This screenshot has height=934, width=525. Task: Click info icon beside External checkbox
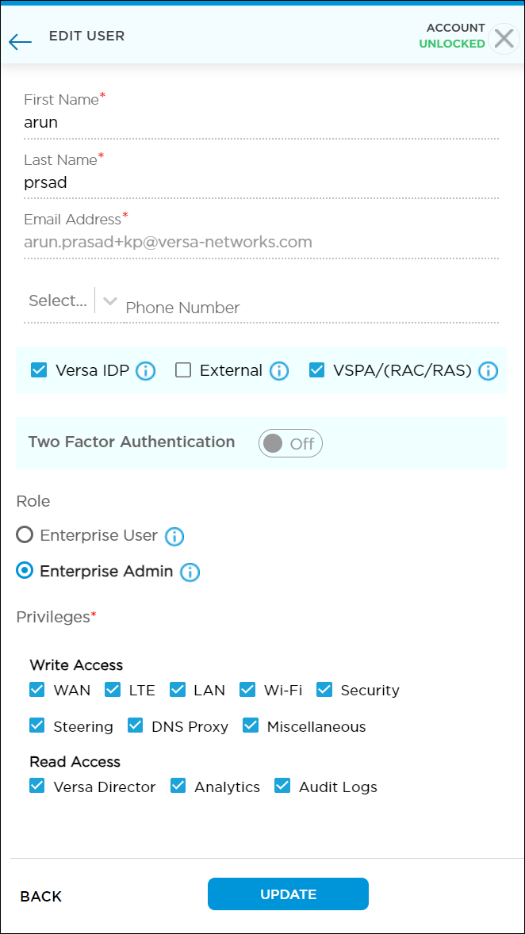(x=278, y=370)
